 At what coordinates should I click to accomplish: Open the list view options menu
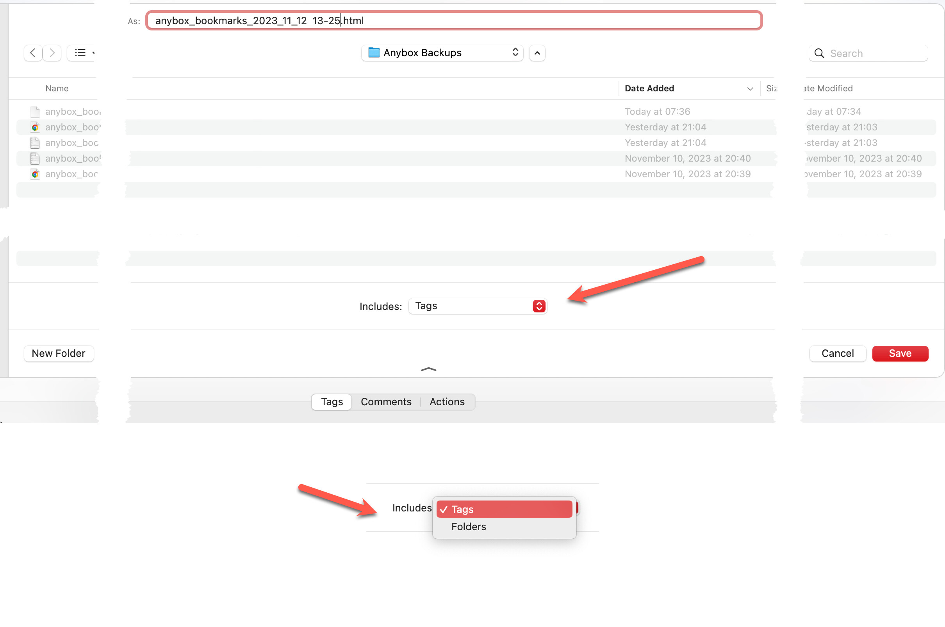click(82, 53)
